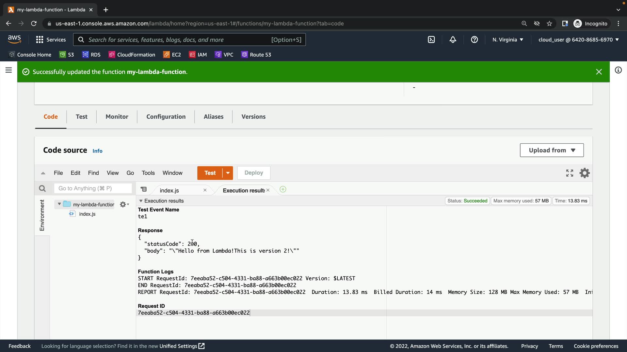Click the new tab plus icon in editor

click(x=283, y=190)
